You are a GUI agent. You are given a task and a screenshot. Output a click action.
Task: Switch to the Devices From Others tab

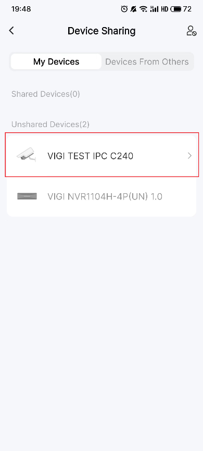point(147,61)
